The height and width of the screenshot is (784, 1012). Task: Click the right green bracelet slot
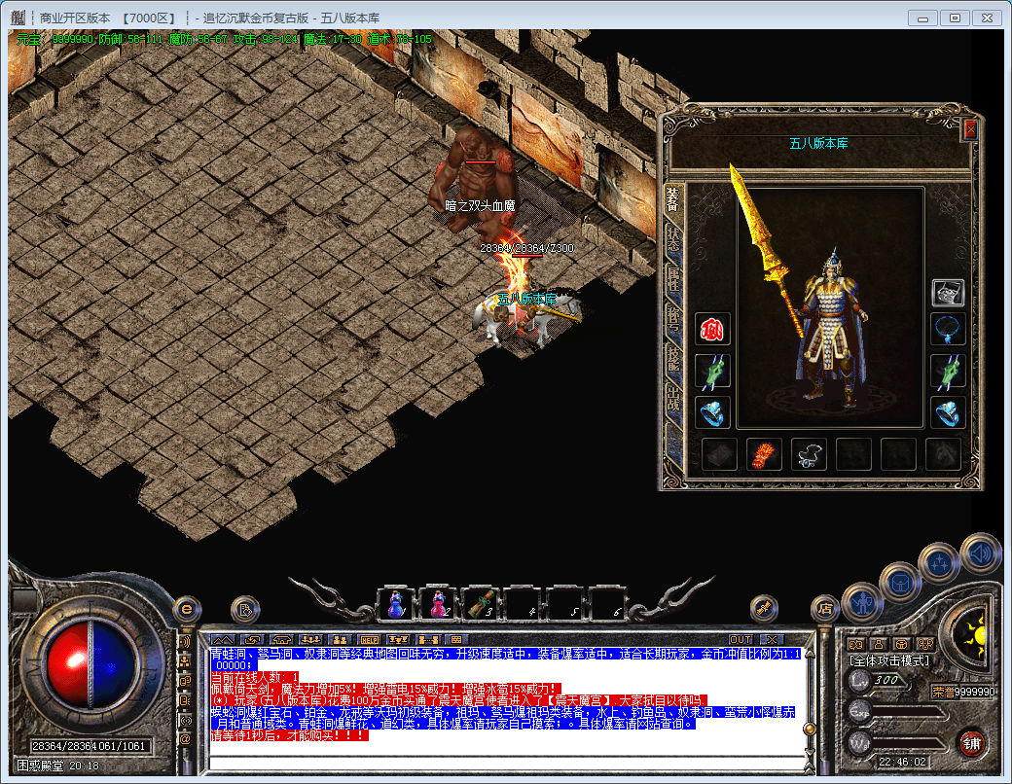(948, 371)
